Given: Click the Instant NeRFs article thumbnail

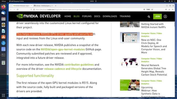Looking at the screenshot, I should [130, 24].
